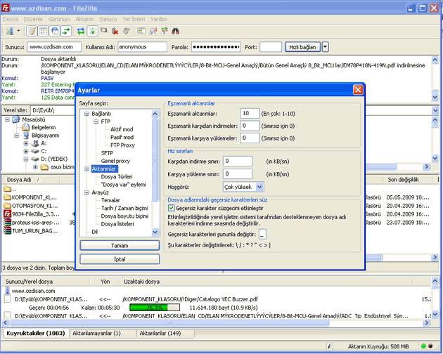
Task: Select Pasif mod in settings tree
Action: click(122, 137)
